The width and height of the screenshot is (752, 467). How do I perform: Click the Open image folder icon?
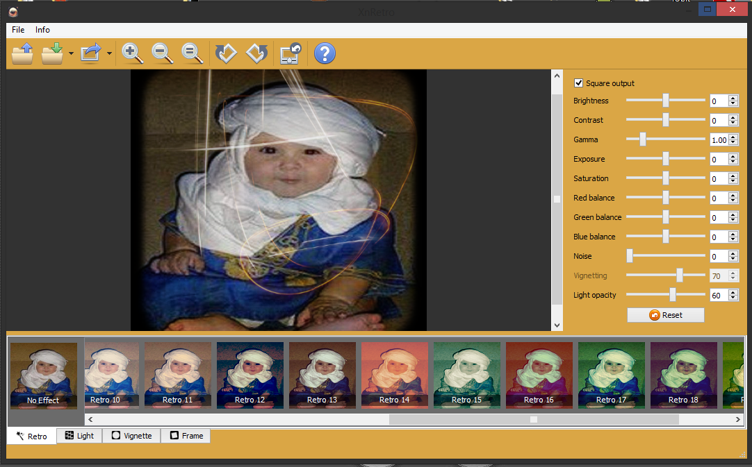pos(22,53)
